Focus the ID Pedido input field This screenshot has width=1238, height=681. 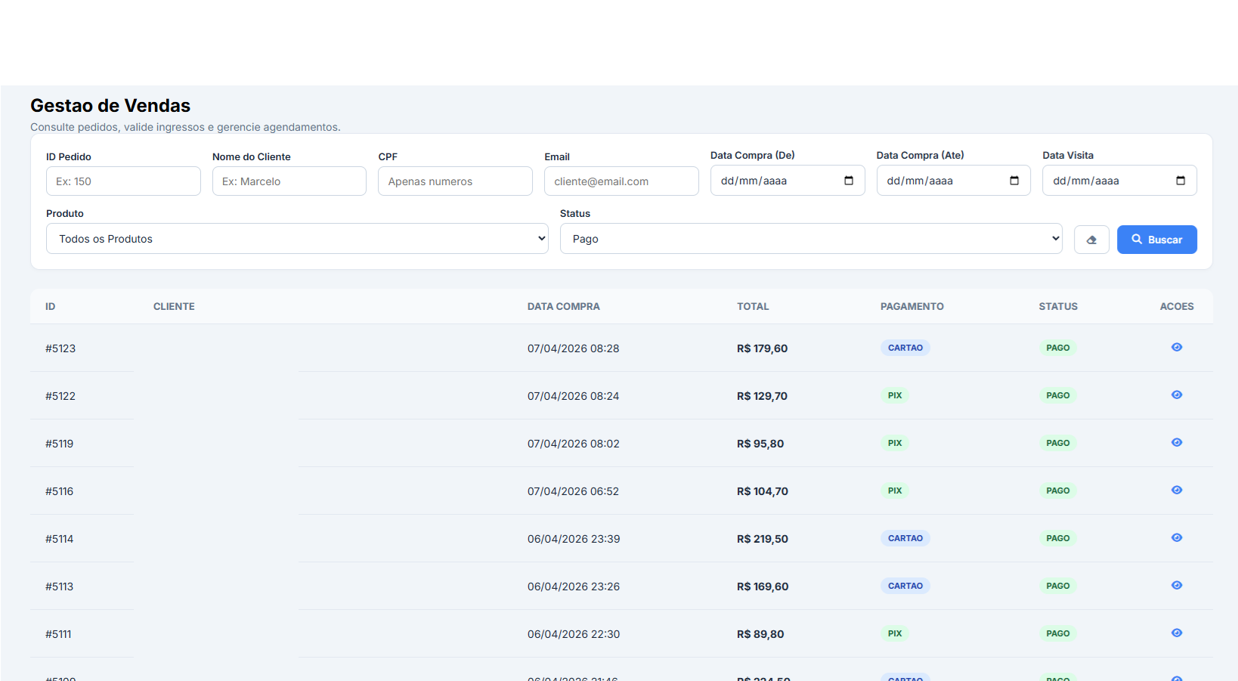pyautogui.click(x=123, y=181)
